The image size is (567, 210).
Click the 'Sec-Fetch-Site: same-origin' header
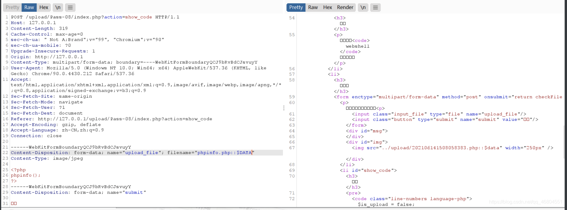[51, 96]
